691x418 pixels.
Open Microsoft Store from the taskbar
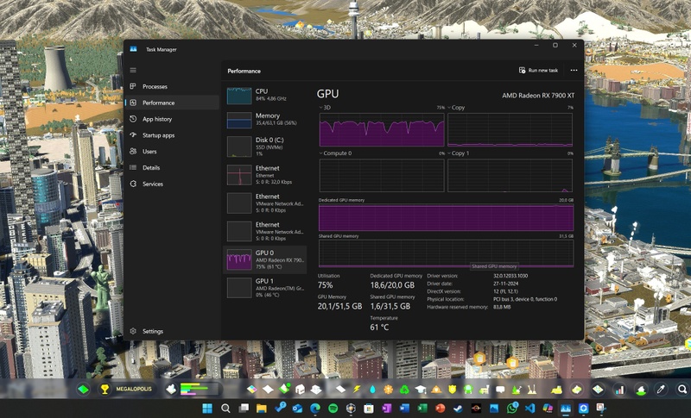pos(369,409)
